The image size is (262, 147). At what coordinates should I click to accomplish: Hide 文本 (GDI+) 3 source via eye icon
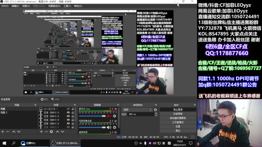tap(68, 112)
